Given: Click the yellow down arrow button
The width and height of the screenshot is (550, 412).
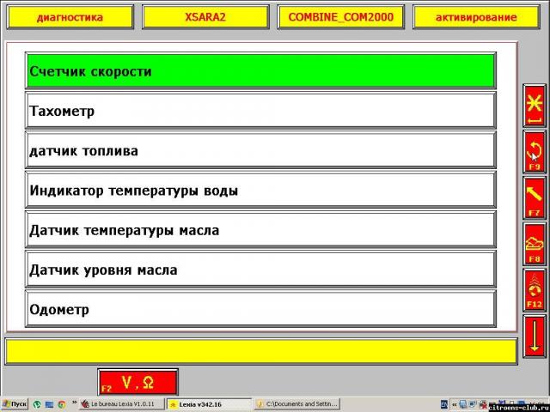Looking at the screenshot, I should (535, 336).
